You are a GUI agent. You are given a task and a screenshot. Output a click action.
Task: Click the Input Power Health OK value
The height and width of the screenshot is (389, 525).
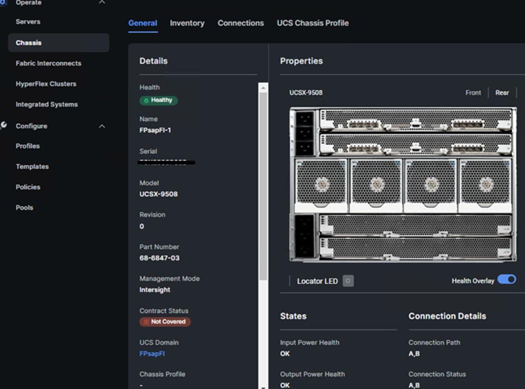coord(285,354)
